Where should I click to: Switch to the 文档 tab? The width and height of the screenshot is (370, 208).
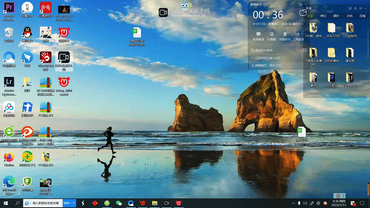tap(350, 16)
